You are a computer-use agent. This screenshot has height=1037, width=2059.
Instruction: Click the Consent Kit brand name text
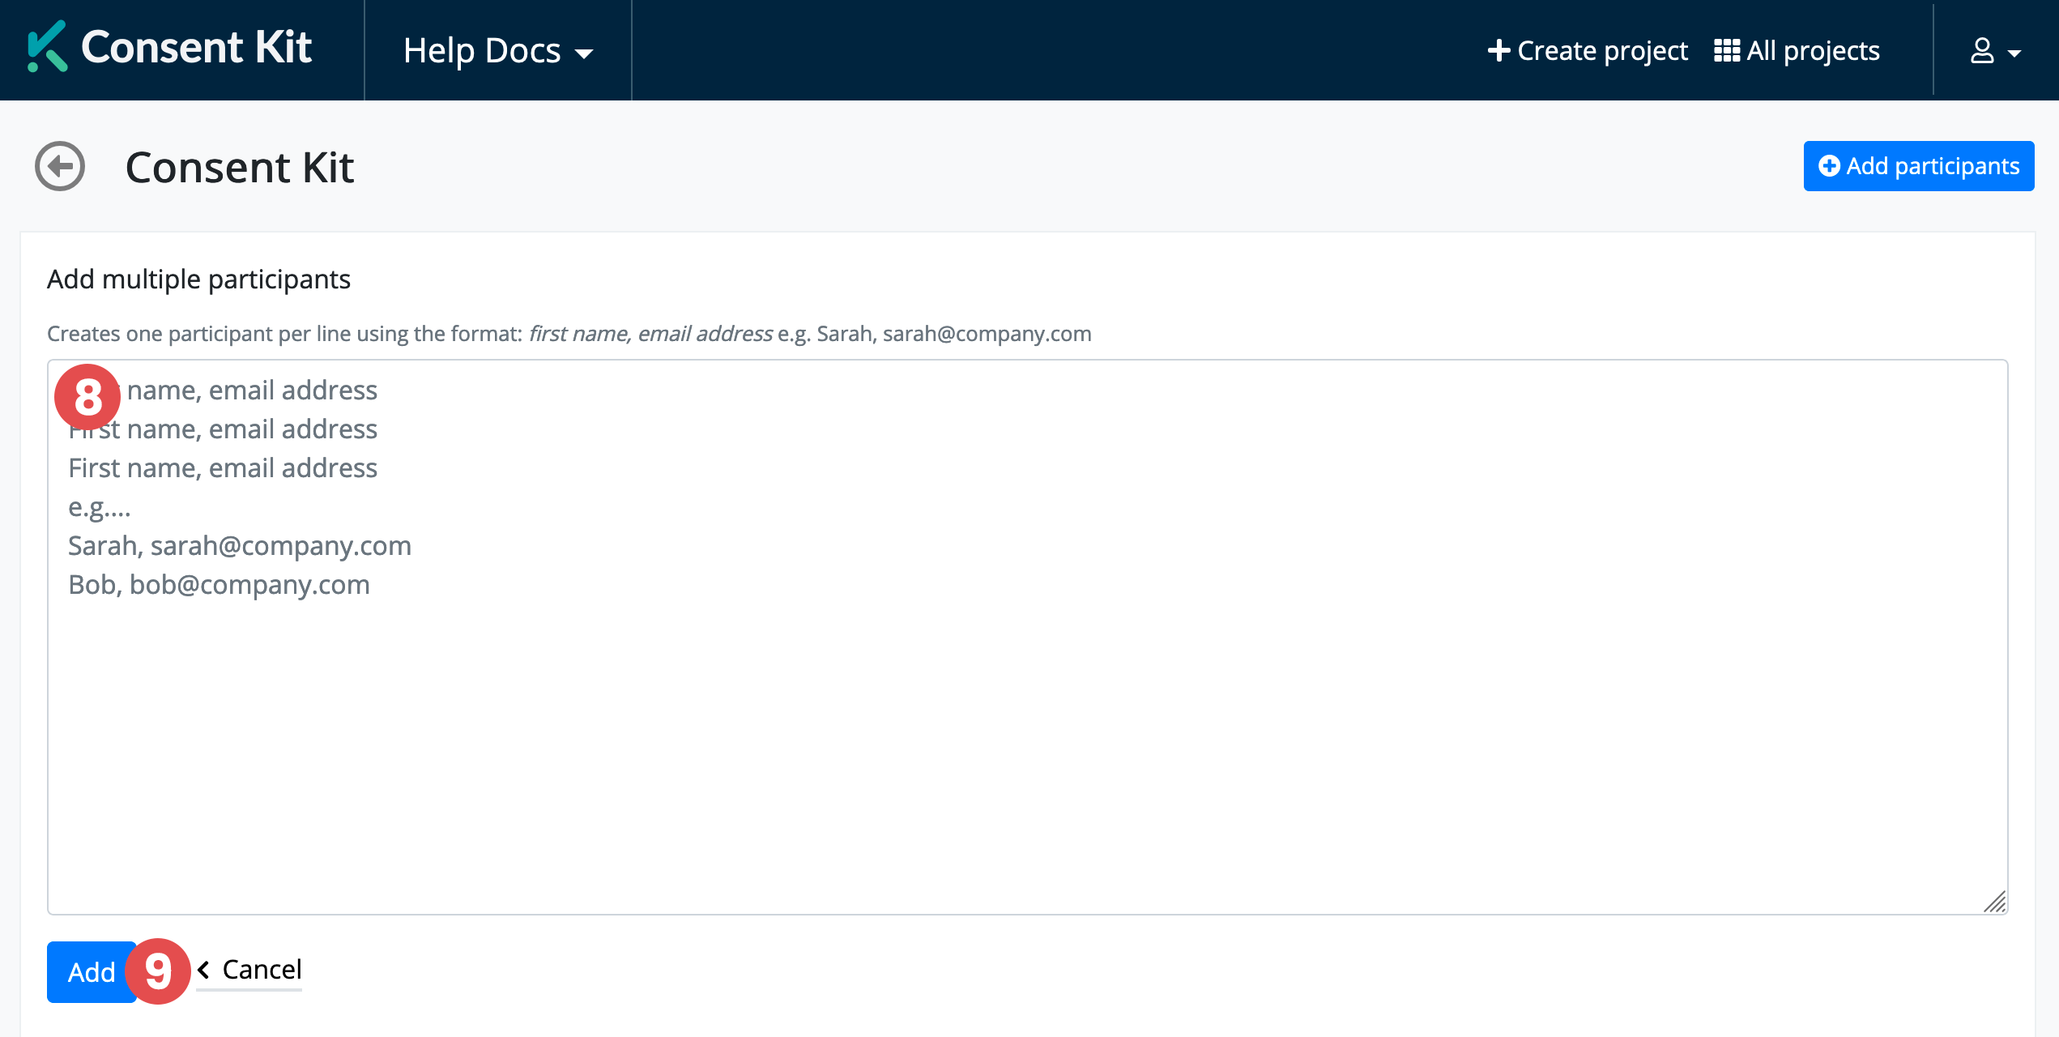196,47
